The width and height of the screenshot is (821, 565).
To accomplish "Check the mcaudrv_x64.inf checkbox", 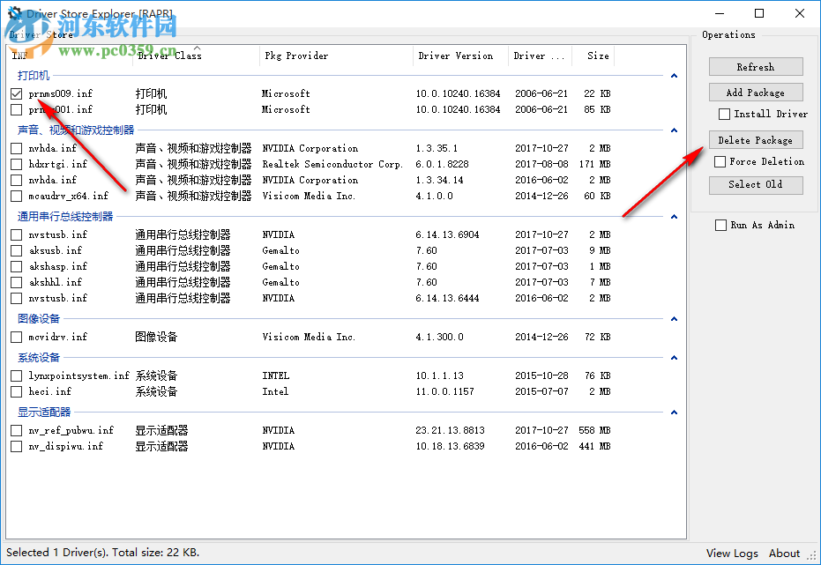I will pos(16,196).
